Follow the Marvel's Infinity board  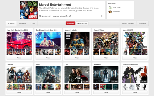coord(77,58)
